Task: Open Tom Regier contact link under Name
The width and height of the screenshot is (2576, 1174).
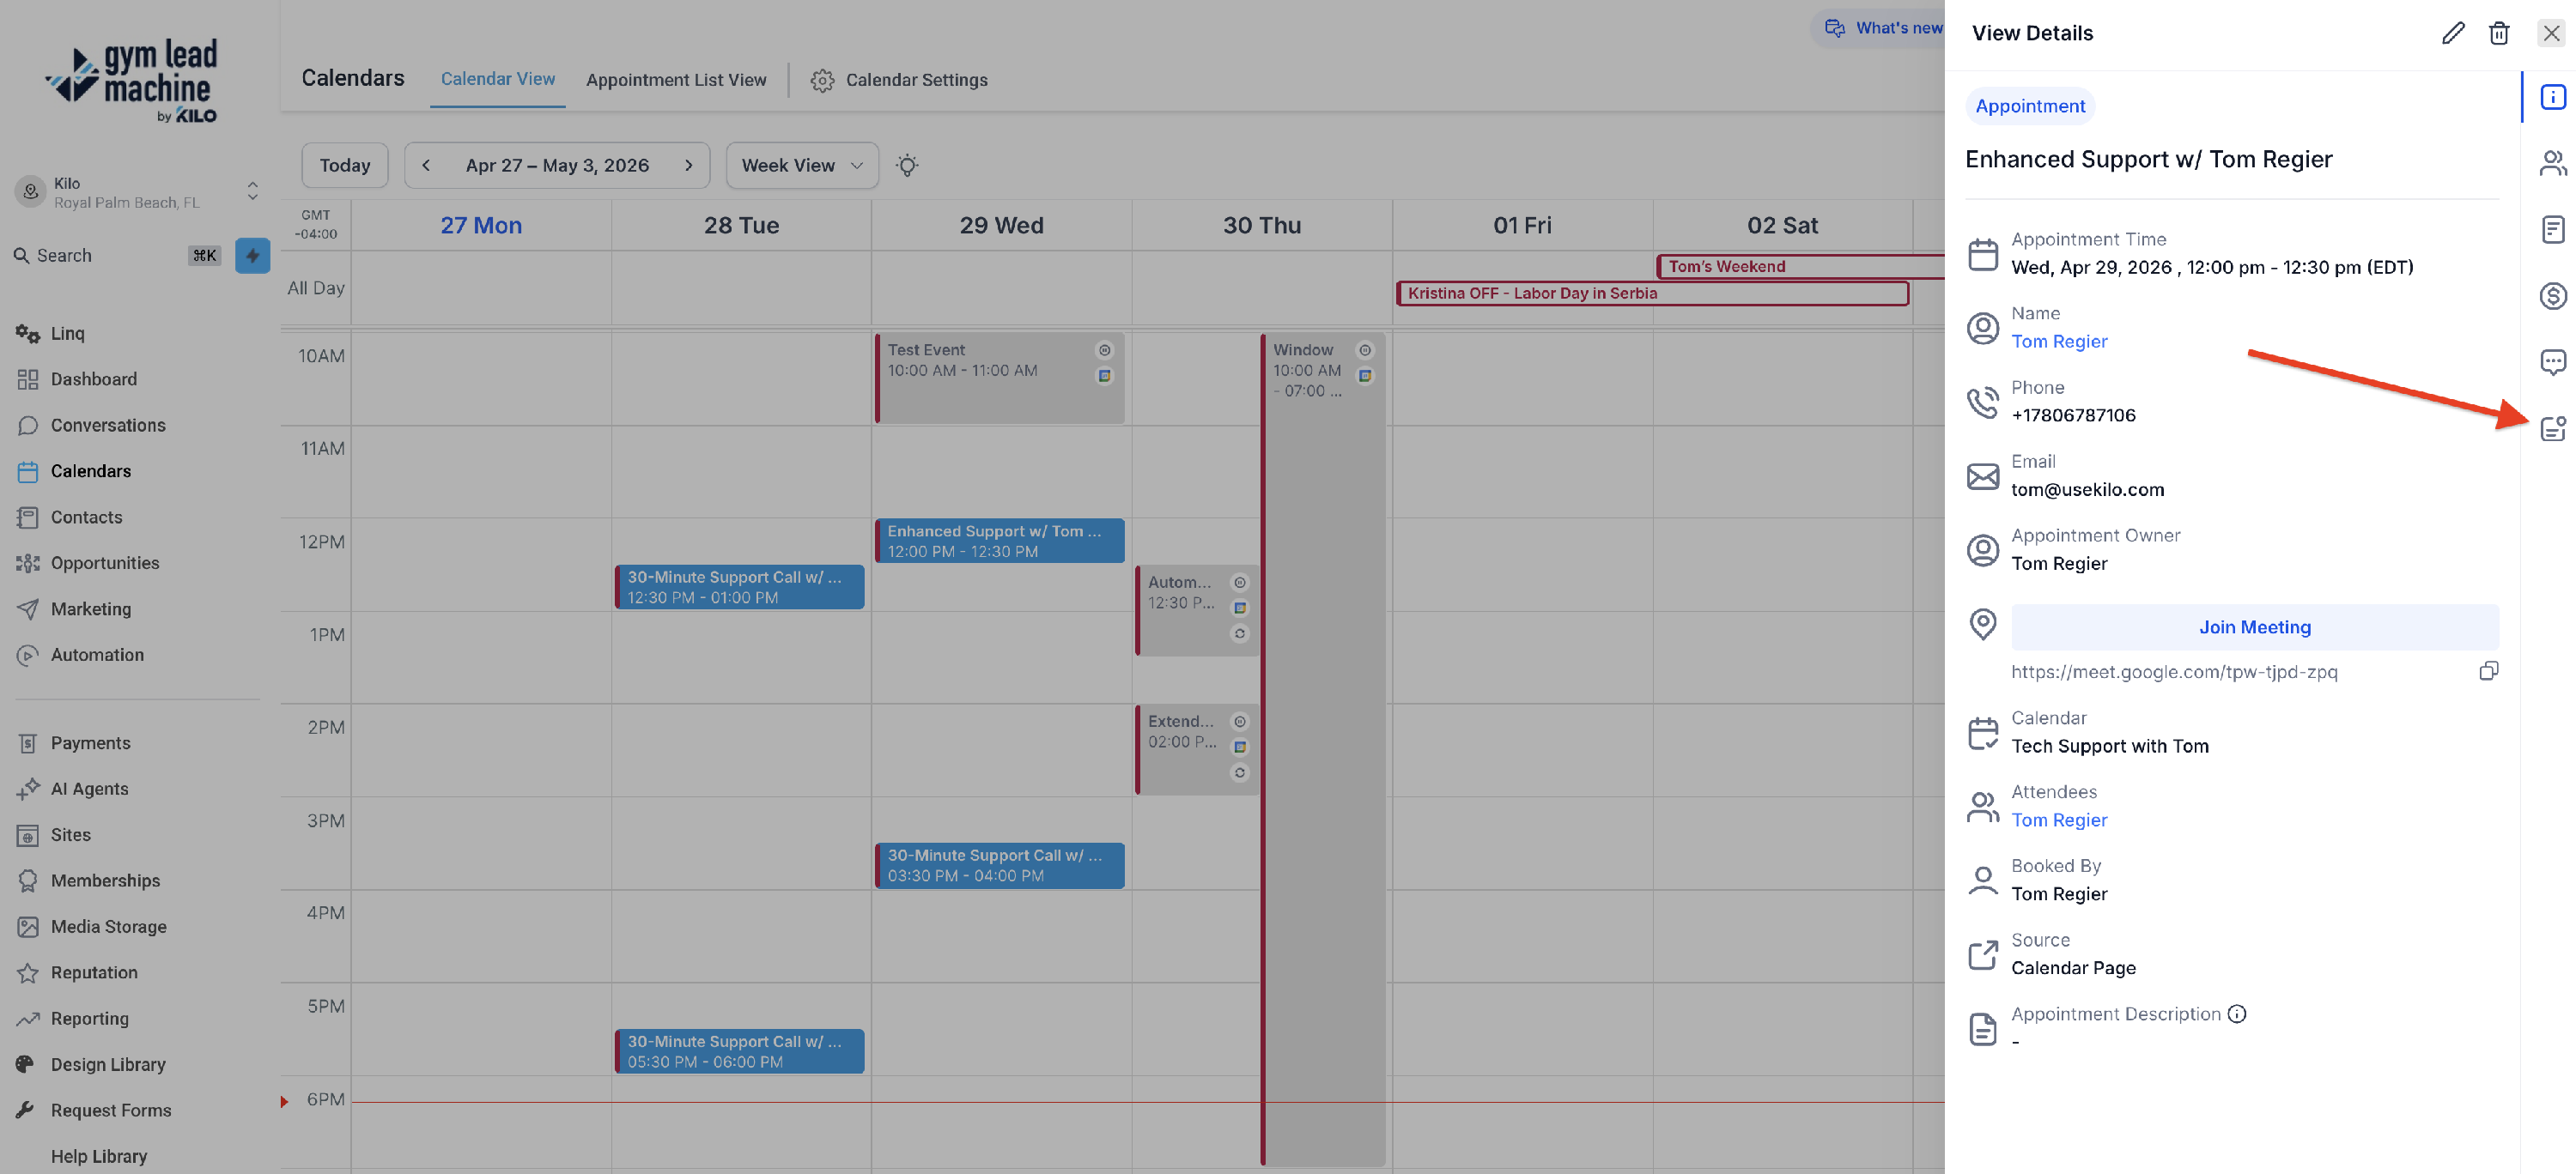Action: pos(2059,342)
